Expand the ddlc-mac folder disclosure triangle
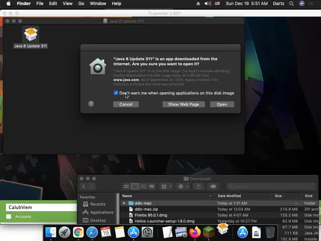321x241 pixels. pos(124,203)
